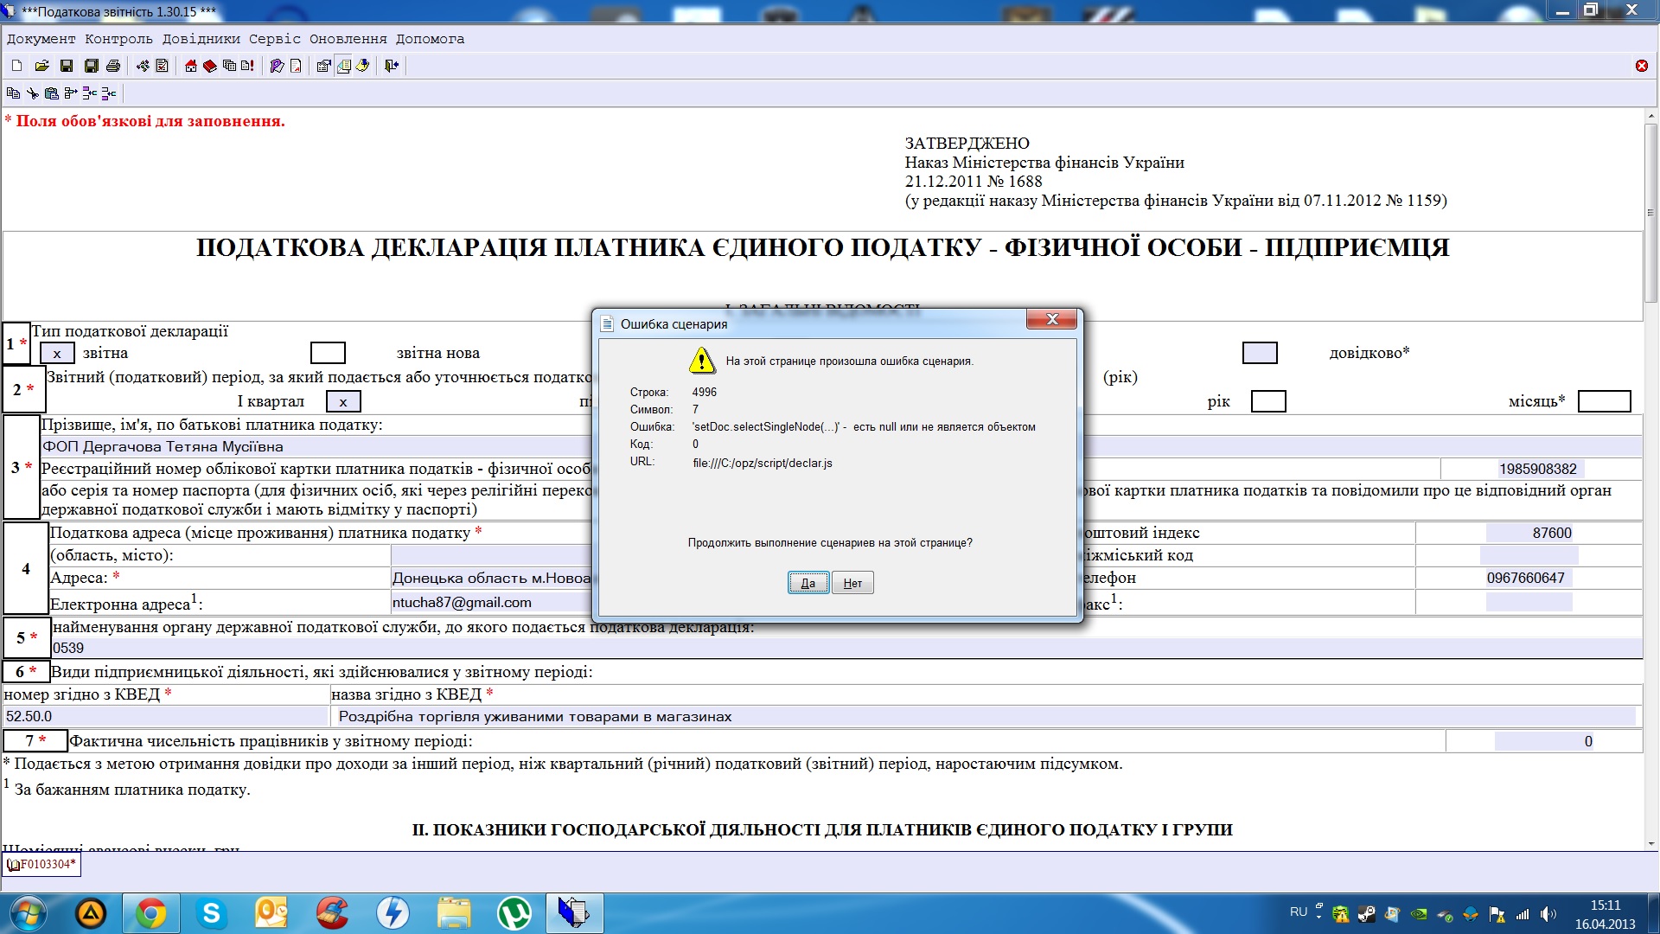Select the F0103304 document tab
The height and width of the screenshot is (934, 1660).
pyautogui.click(x=42, y=864)
